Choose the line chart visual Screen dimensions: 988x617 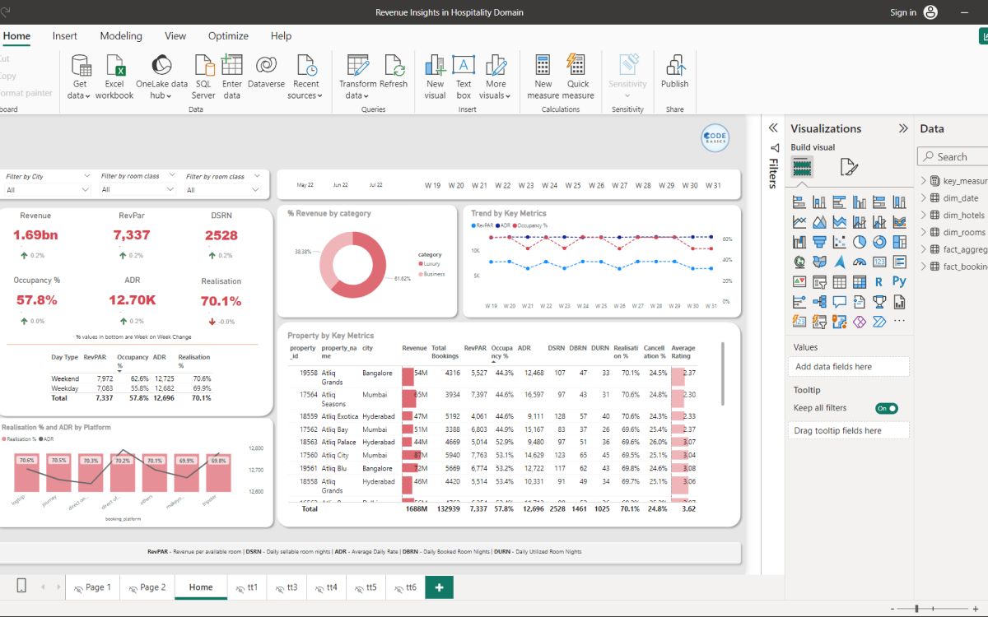click(x=799, y=222)
